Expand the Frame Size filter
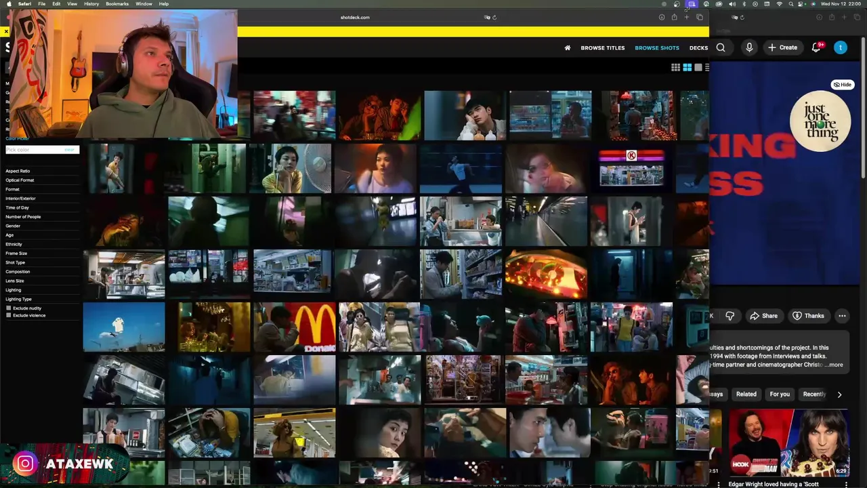The height and width of the screenshot is (488, 867). click(16, 253)
